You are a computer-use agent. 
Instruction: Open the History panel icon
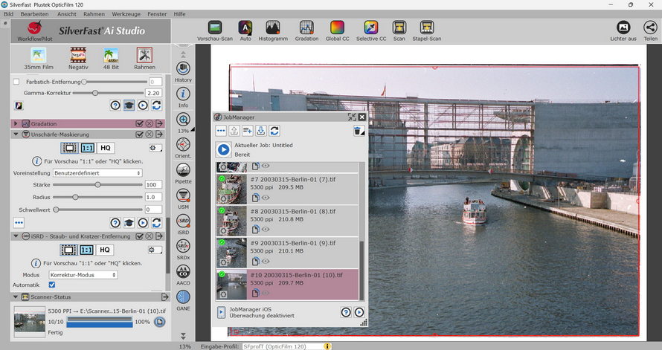click(x=183, y=69)
